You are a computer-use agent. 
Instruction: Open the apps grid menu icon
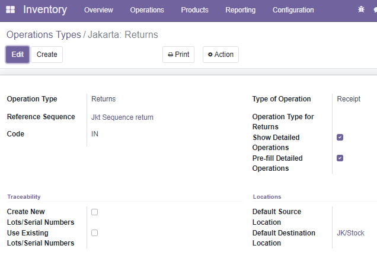[x=10, y=9]
